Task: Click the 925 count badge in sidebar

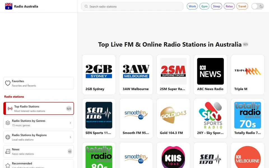Action: click(x=69, y=109)
